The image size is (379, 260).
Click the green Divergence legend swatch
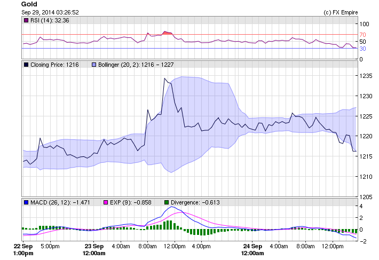click(x=167, y=202)
